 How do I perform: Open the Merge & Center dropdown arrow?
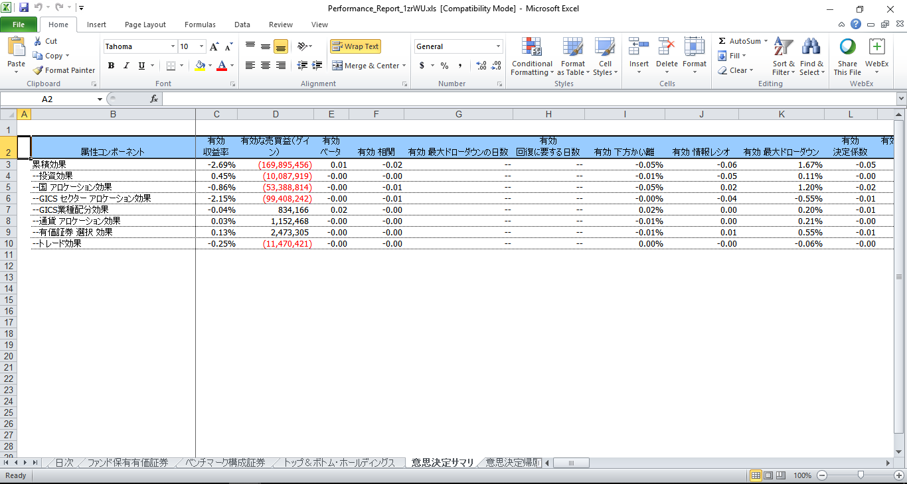tap(404, 66)
